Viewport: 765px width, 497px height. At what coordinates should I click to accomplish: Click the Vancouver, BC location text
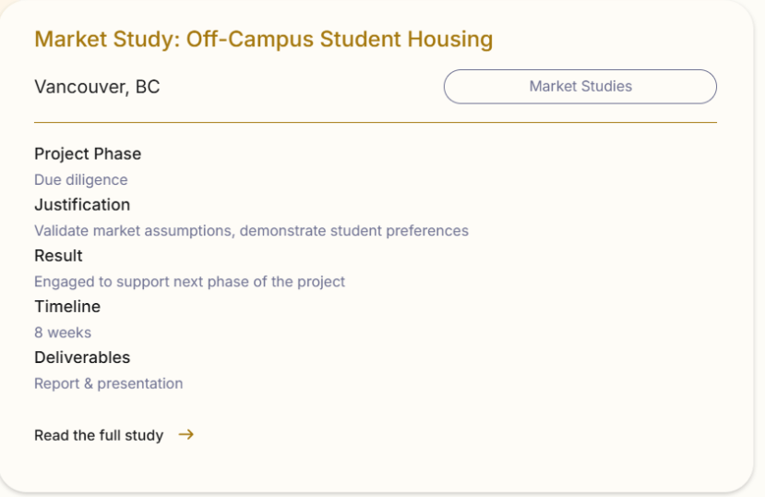pyautogui.click(x=97, y=87)
